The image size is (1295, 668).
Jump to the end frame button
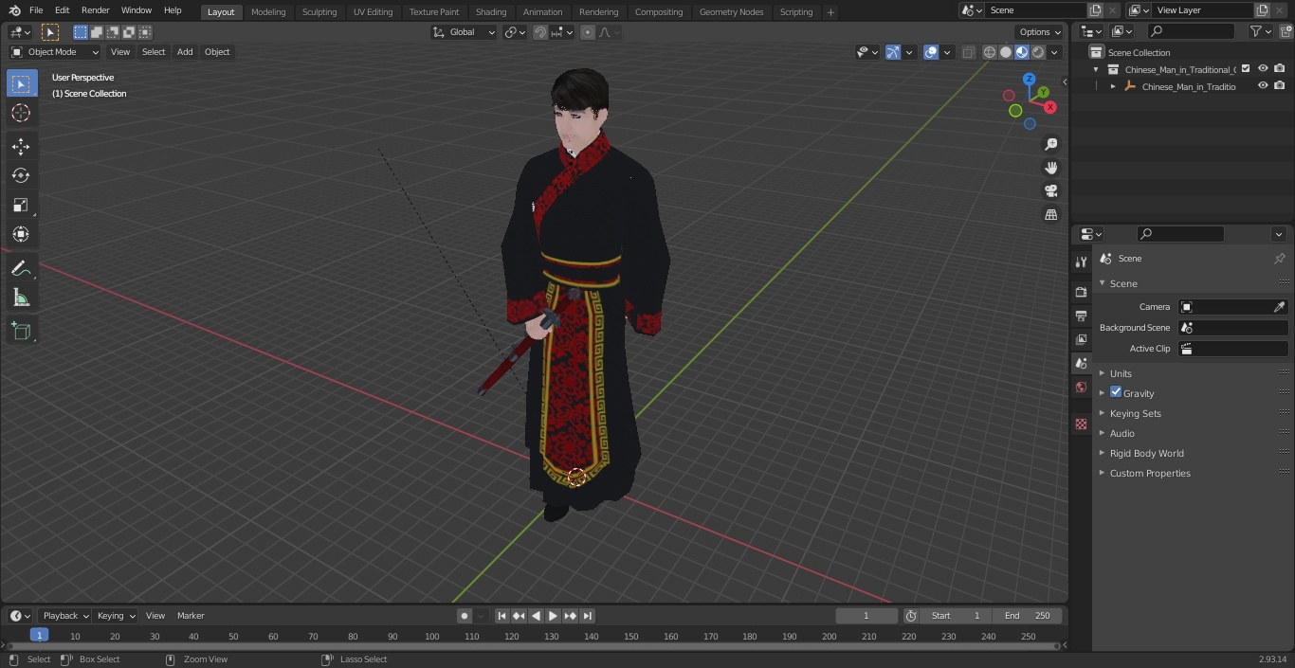(x=587, y=616)
